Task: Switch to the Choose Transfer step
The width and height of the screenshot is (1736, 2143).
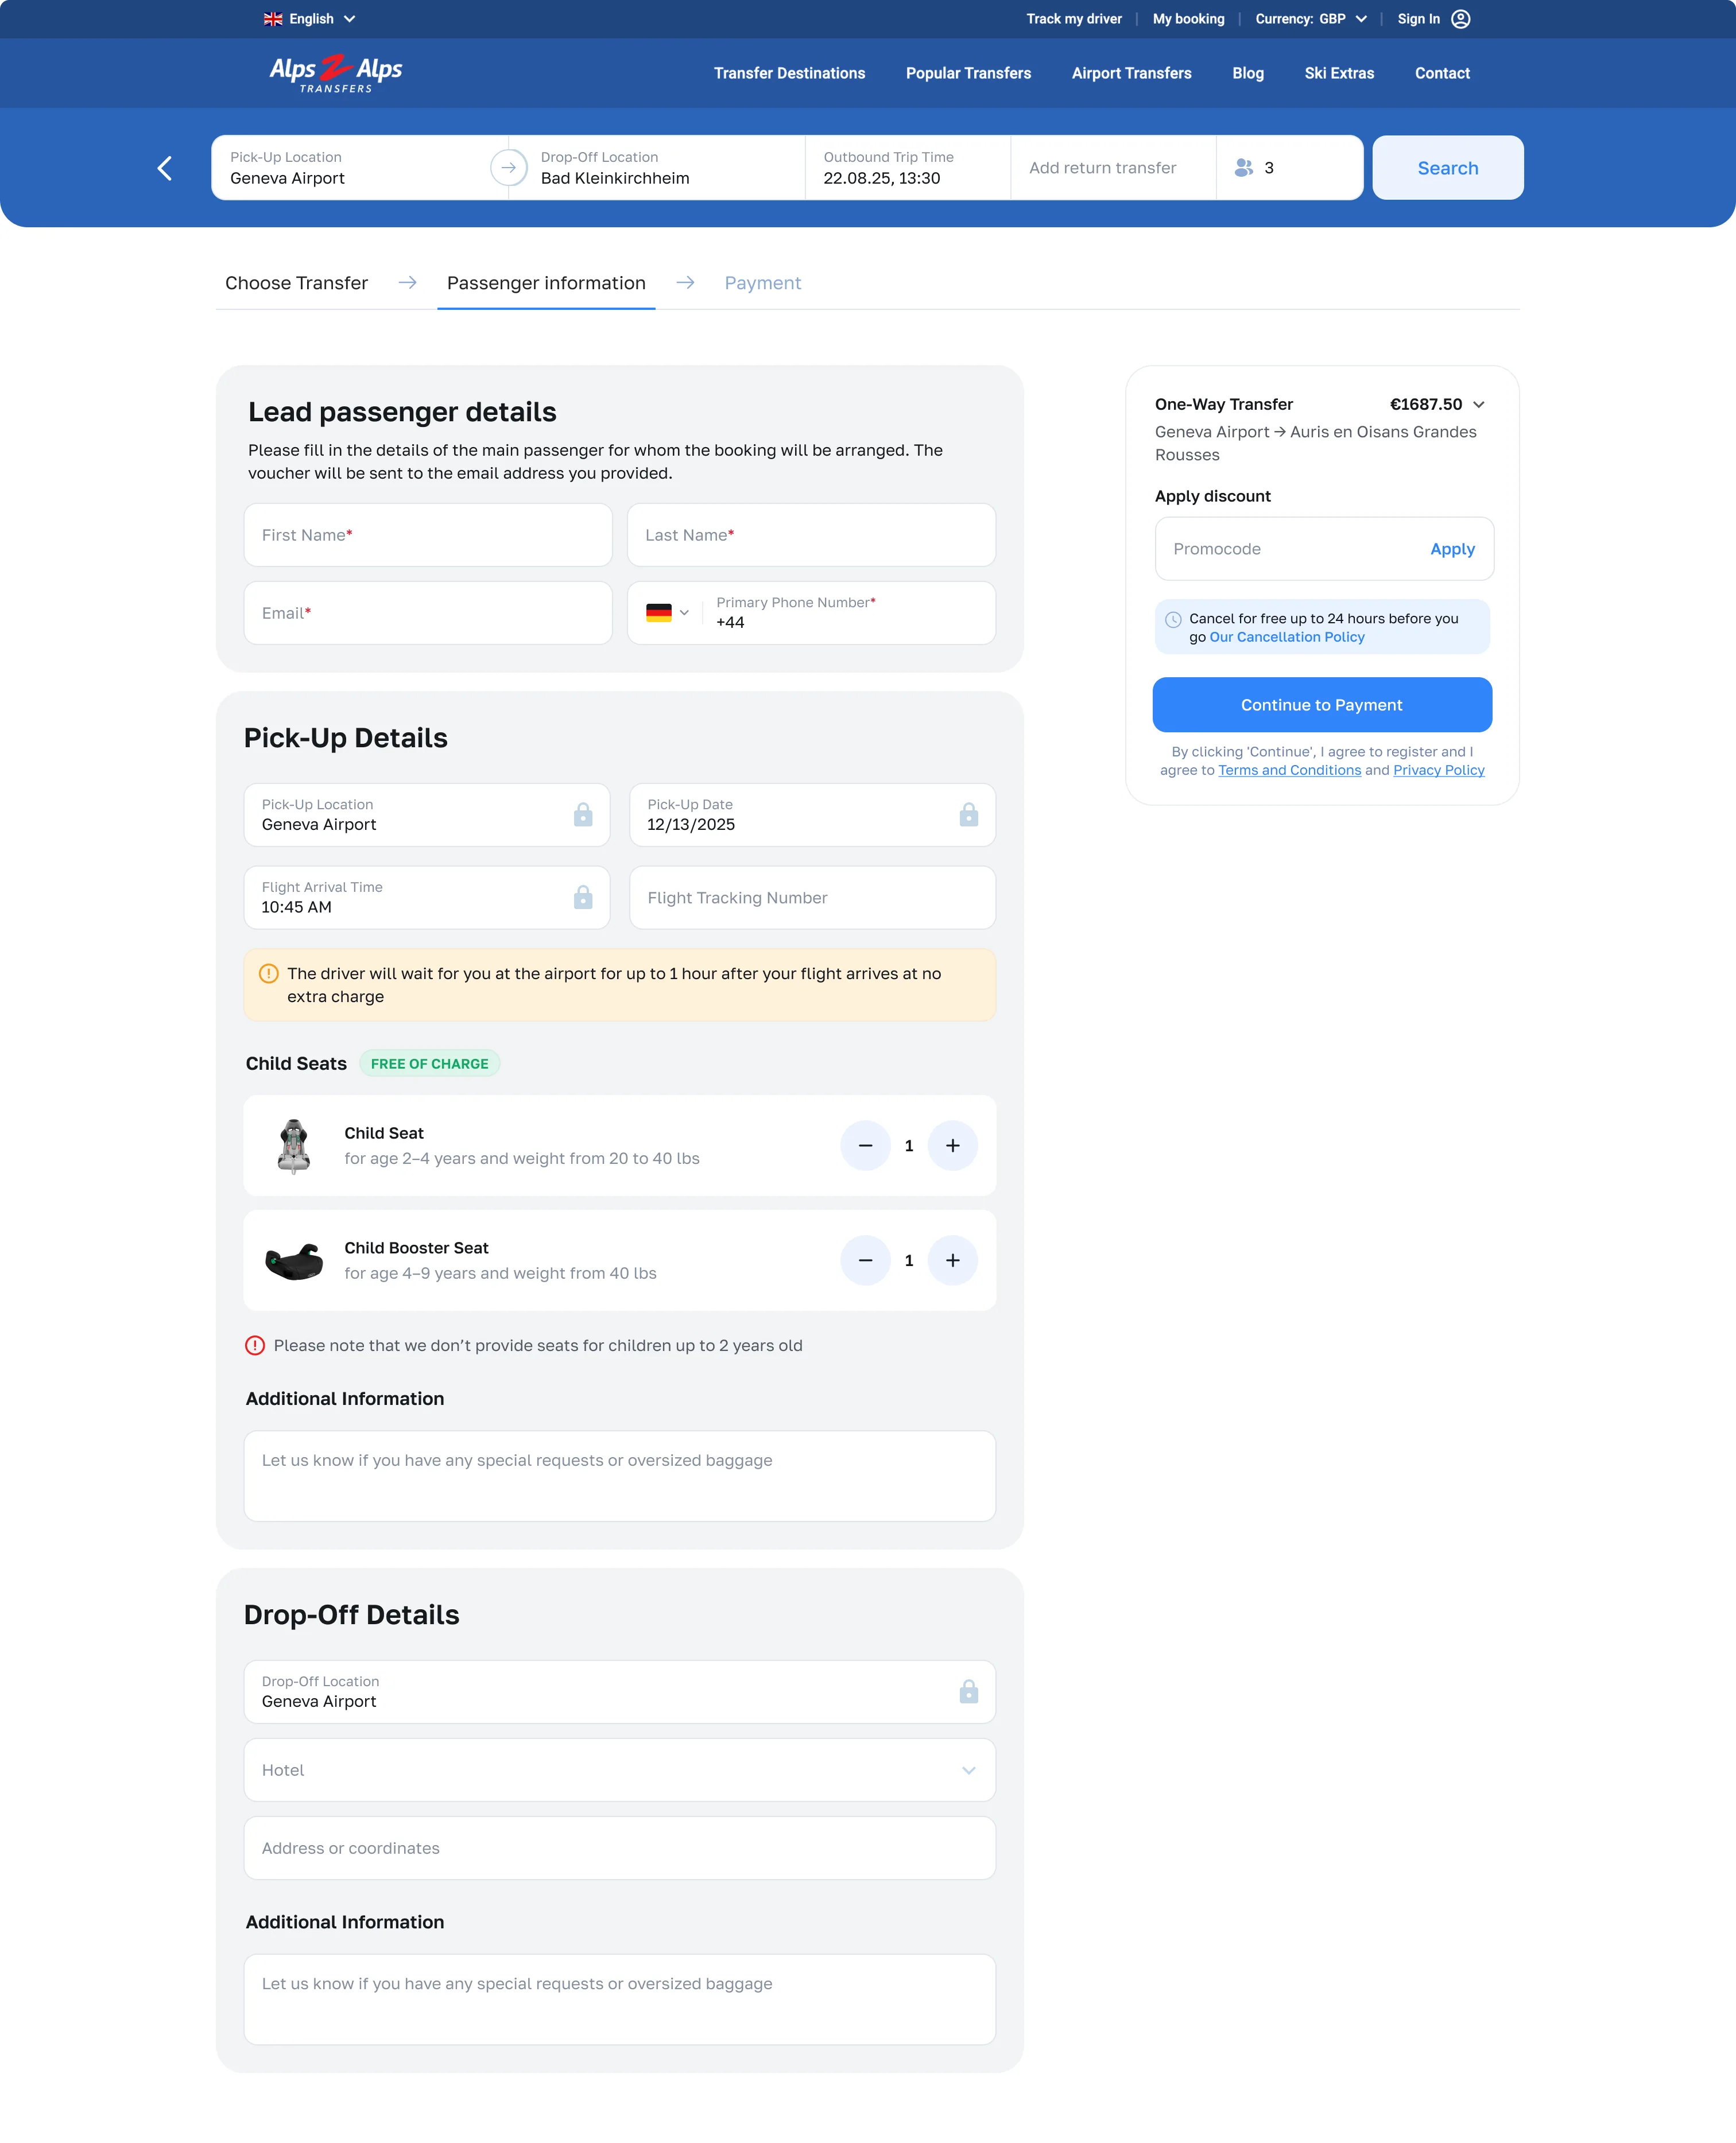Action: coord(296,283)
